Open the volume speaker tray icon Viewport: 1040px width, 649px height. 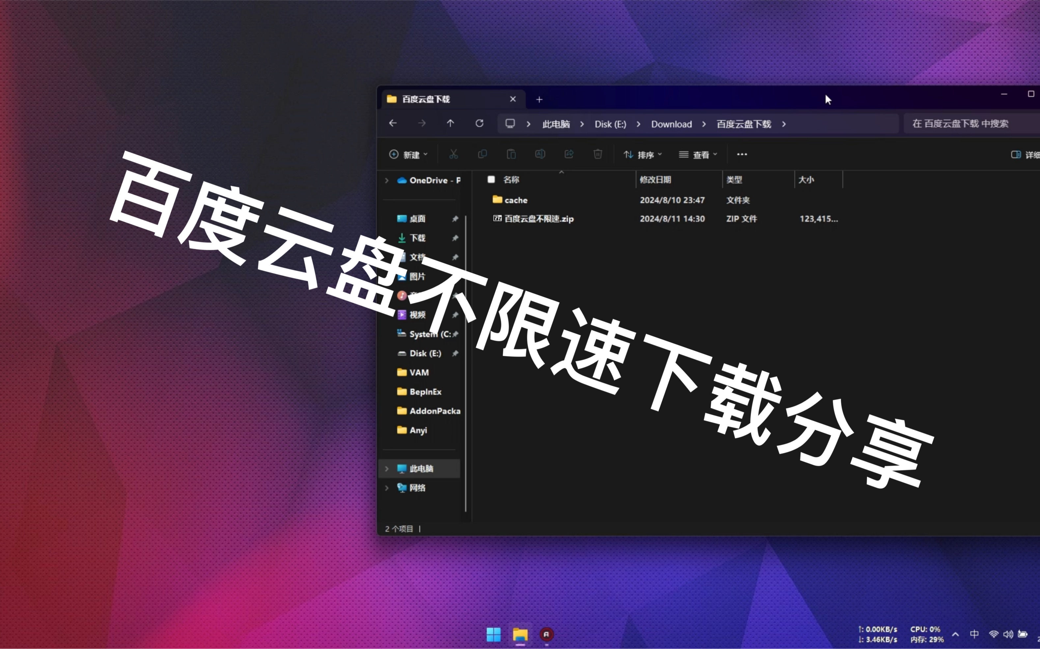[x=1008, y=634]
